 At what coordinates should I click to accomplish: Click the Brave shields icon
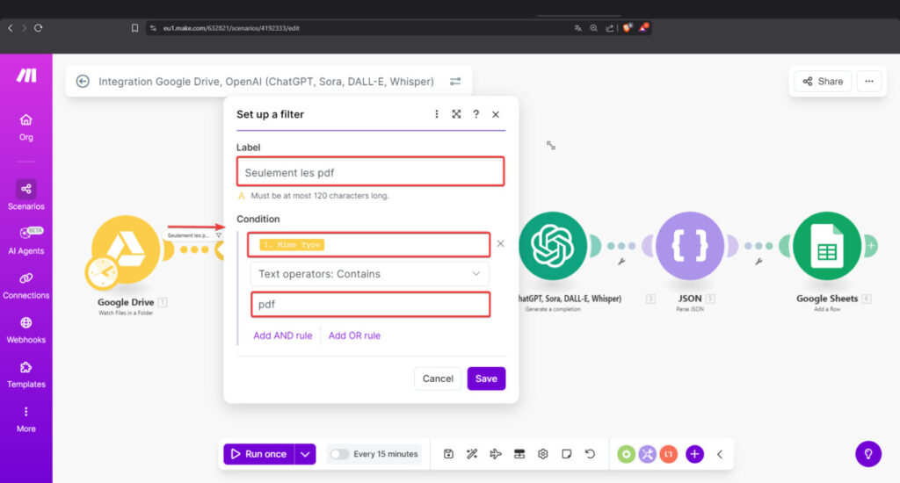coord(628,27)
